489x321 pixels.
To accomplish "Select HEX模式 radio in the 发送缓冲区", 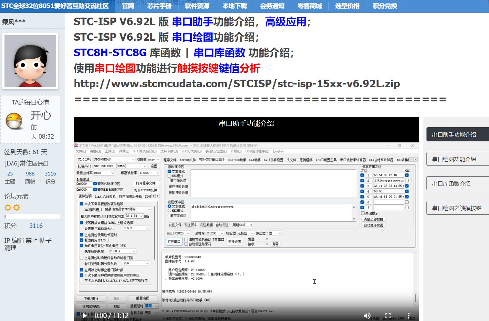I will [170, 211].
